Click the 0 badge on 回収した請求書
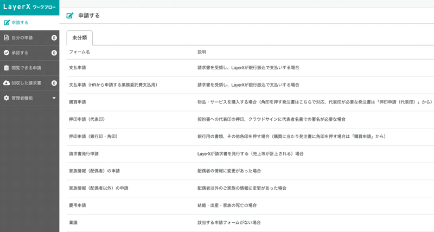 (x=54, y=83)
